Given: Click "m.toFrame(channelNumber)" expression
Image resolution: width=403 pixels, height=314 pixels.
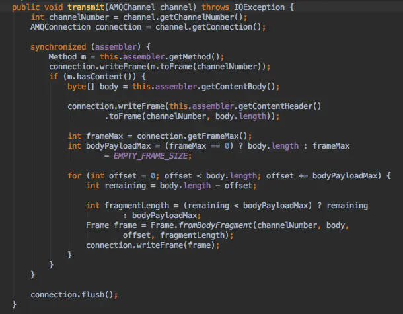Looking at the screenshot, I should [205, 67].
